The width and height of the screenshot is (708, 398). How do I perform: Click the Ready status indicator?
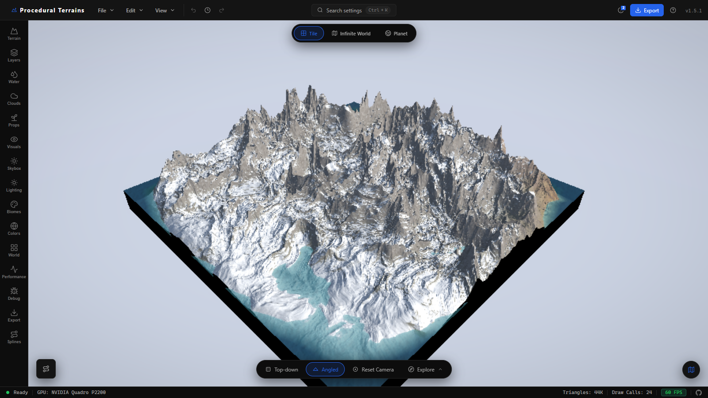(17, 392)
